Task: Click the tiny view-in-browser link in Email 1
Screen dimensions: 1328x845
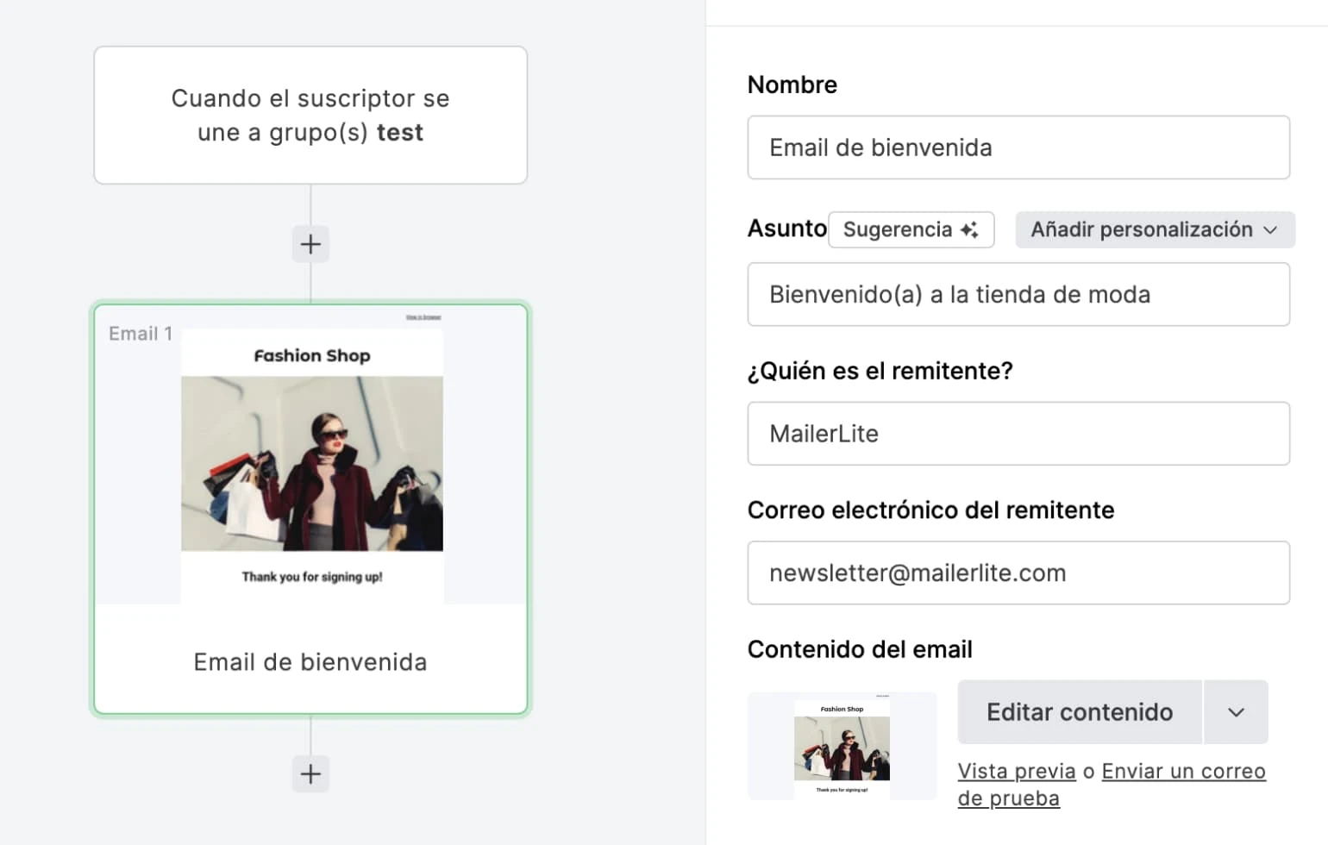Action: point(423,317)
